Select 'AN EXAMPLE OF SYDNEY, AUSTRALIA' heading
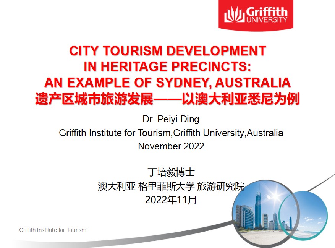Screen dimensions: 335x248 coord(167,83)
